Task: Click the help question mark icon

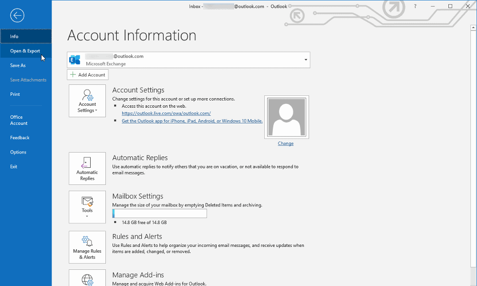Action: [x=415, y=6]
